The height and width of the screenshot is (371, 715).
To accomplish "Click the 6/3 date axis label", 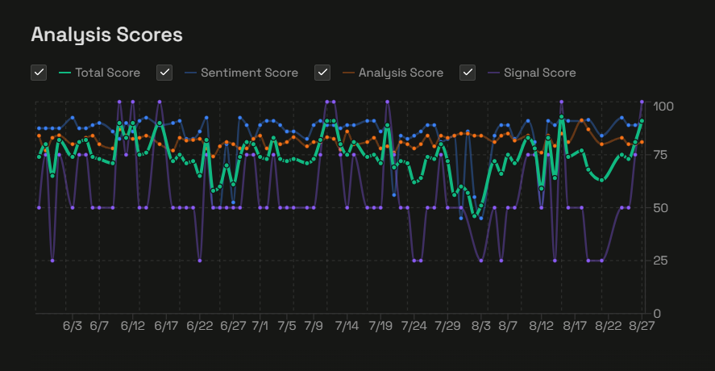I will click(72, 327).
